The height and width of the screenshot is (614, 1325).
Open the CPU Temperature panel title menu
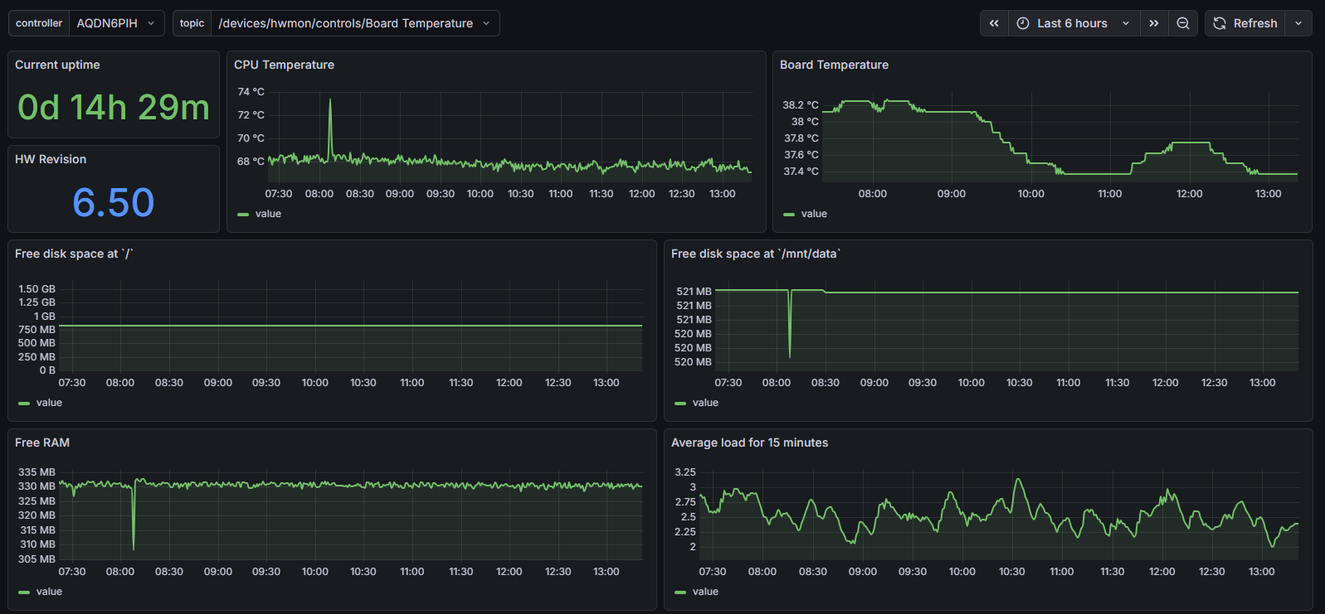pyautogui.click(x=284, y=65)
